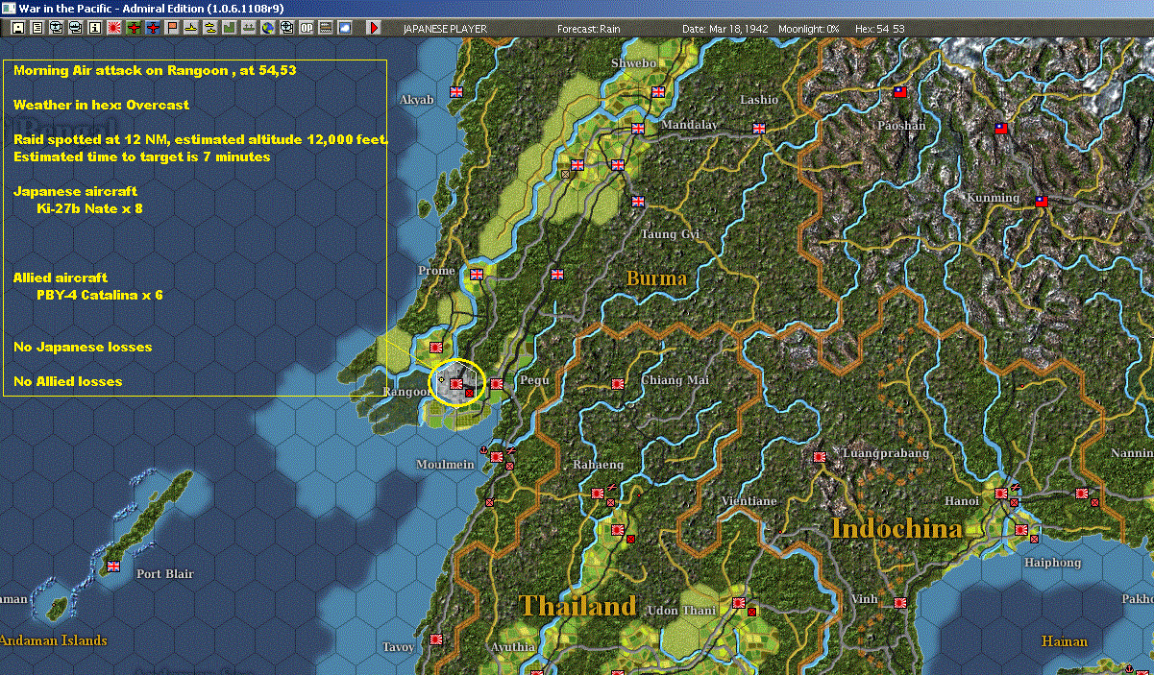Click the double yellow aircraft toolbar icon

tap(210, 28)
